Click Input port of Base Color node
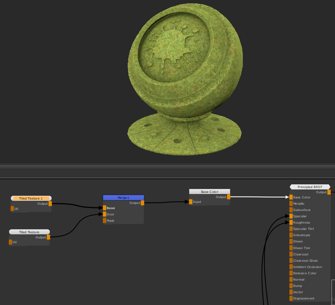Viewport: 335px width, 305px height. coord(191,202)
